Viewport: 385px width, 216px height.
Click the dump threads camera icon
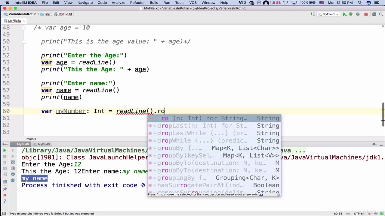5,168
